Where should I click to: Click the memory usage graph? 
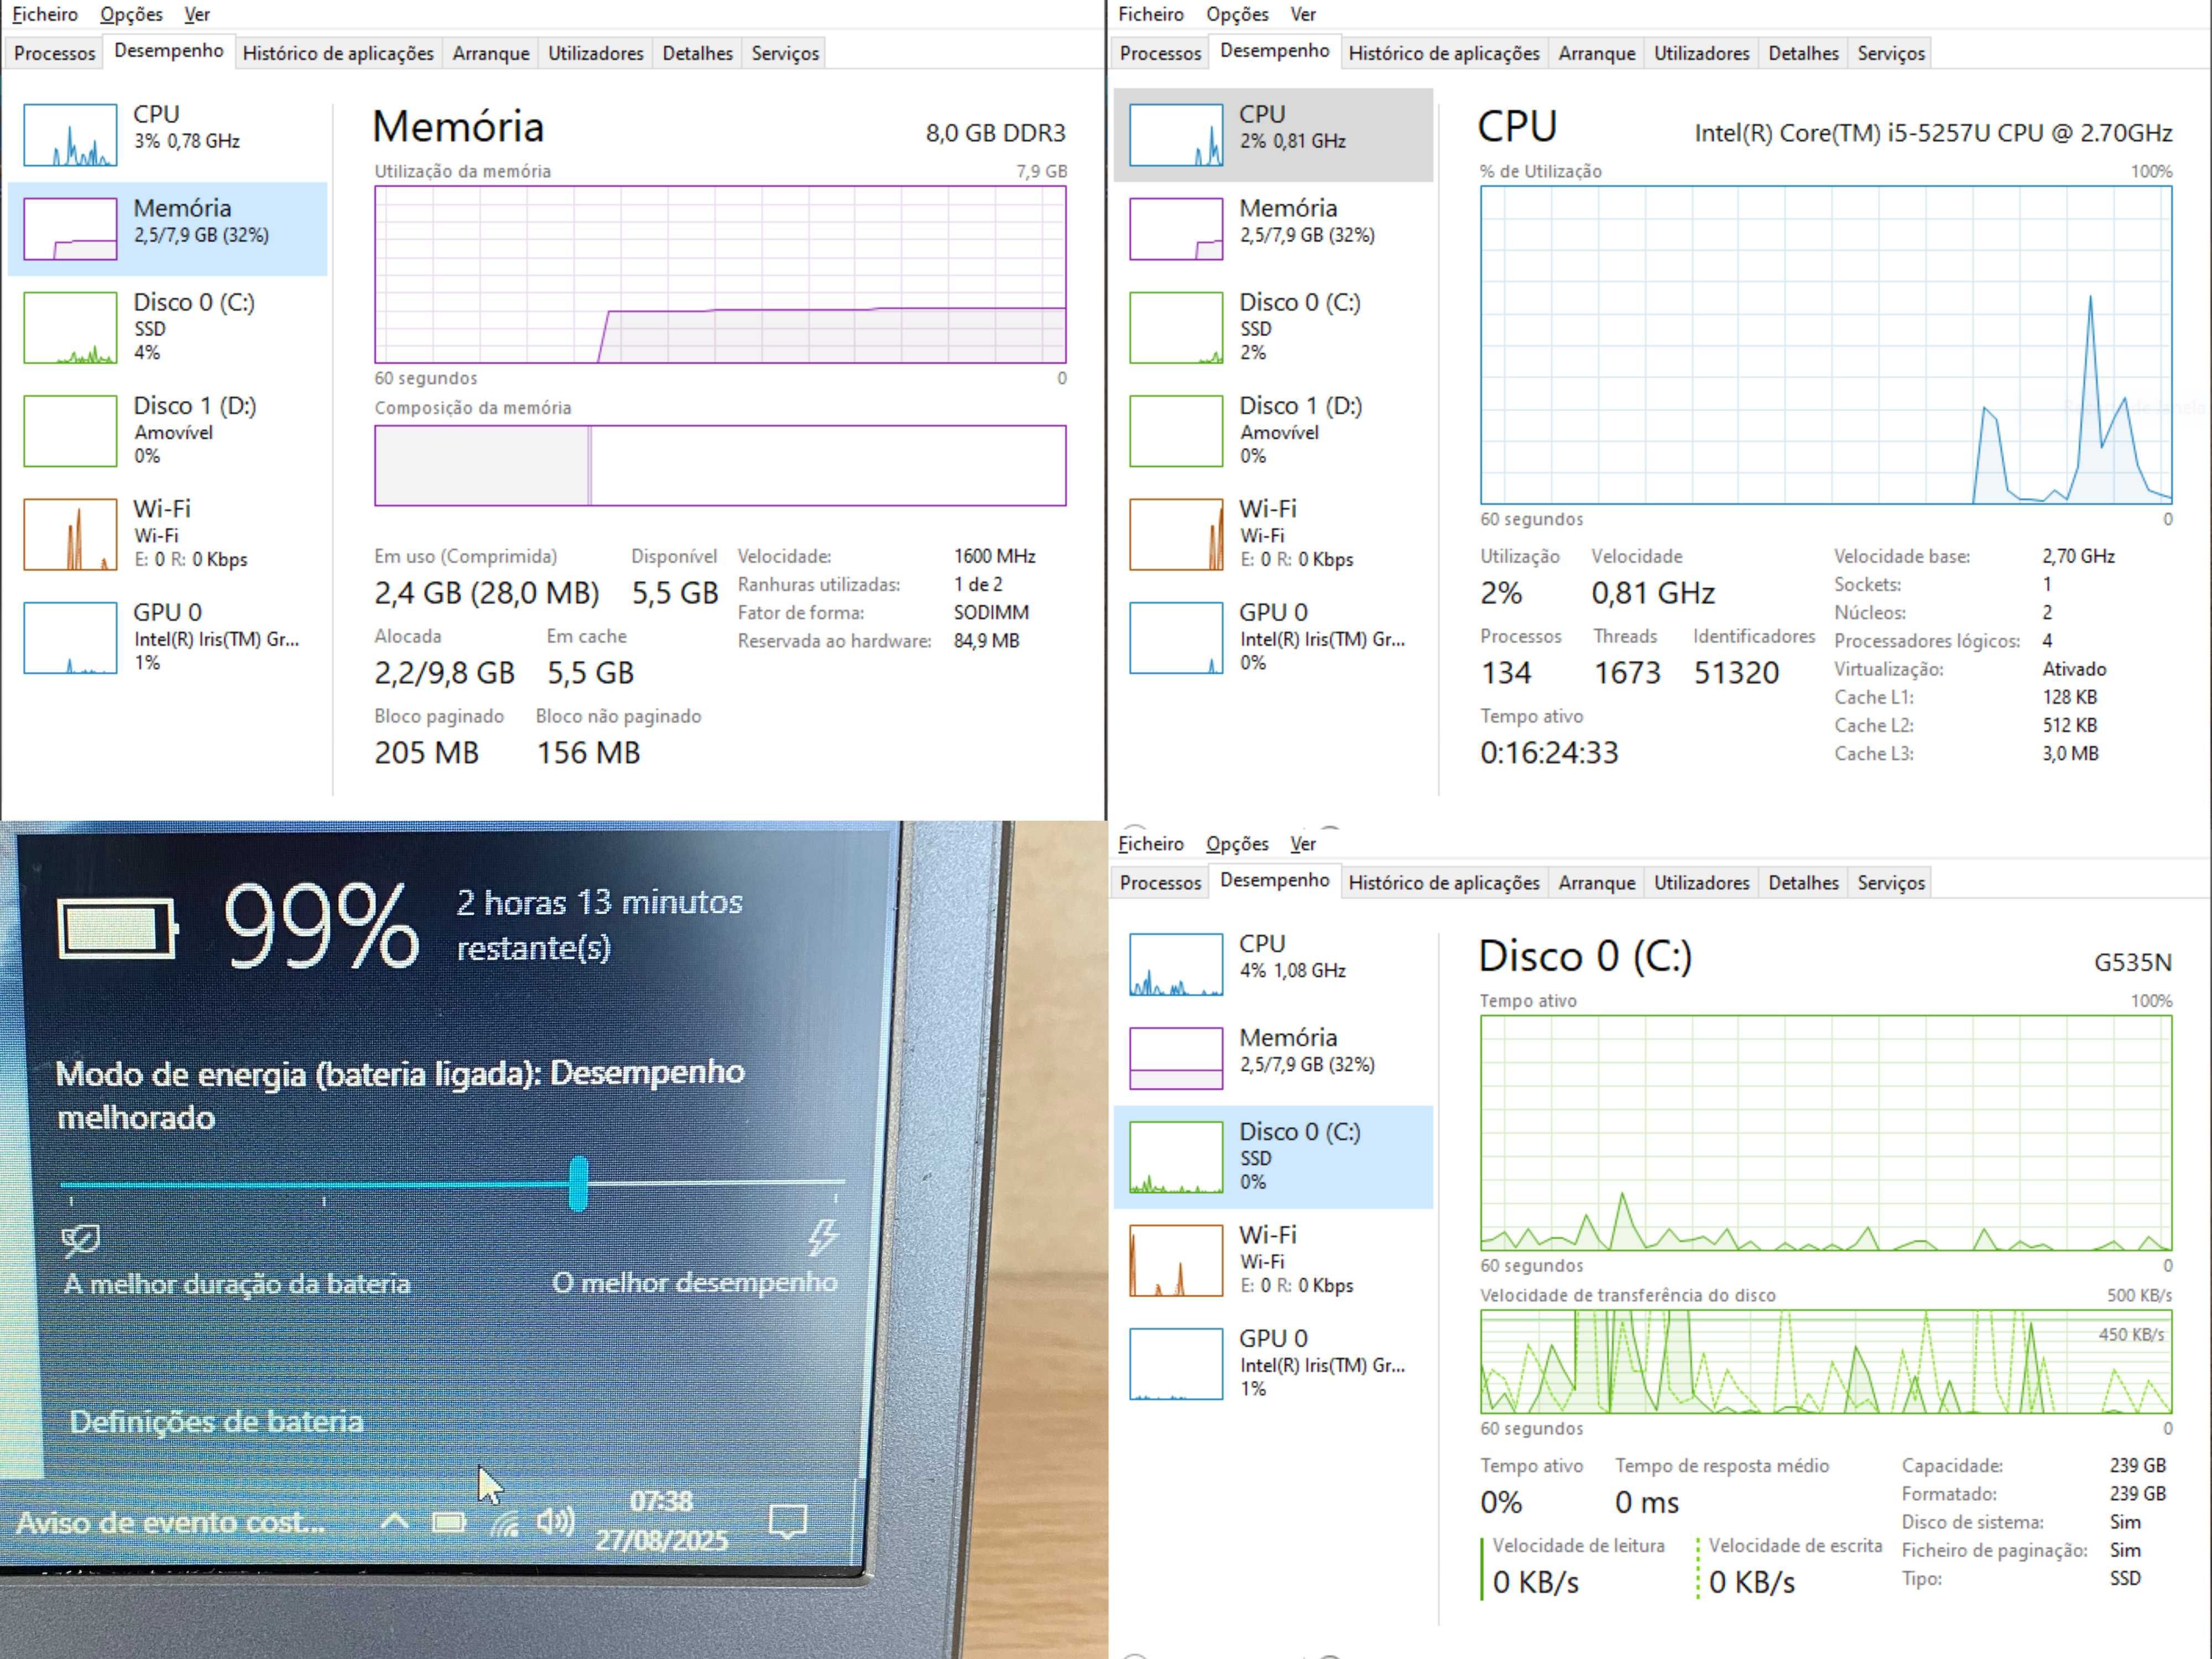(x=720, y=274)
